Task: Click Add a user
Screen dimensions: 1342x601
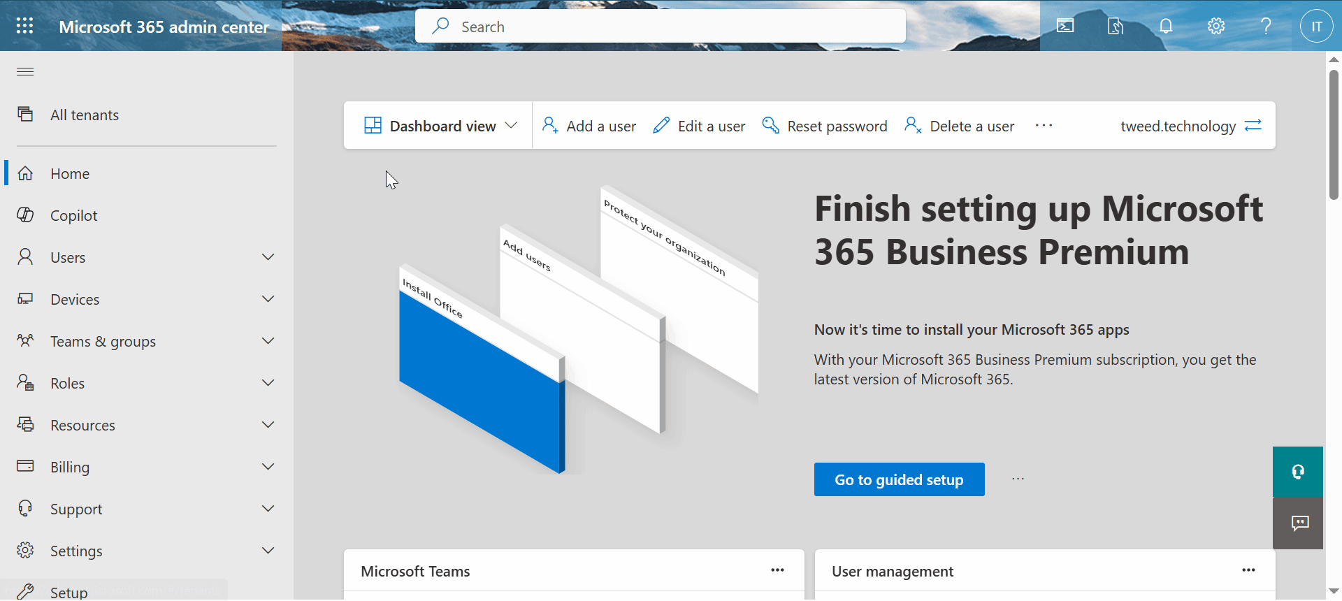Action: (x=589, y=126)
